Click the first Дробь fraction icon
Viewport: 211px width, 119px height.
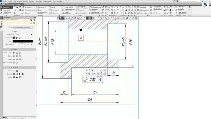[x=14, y=56]
